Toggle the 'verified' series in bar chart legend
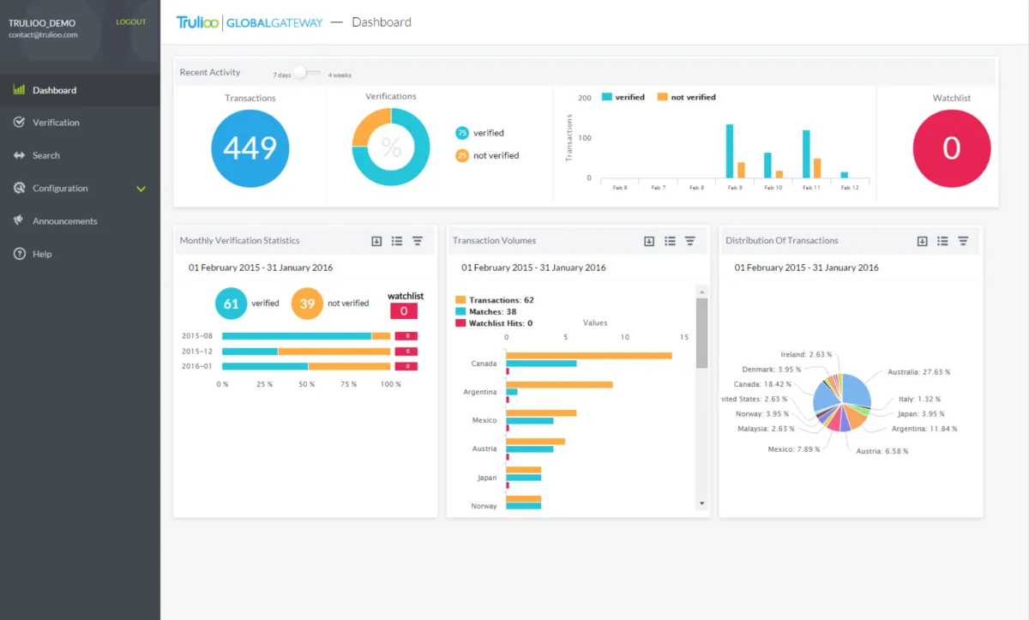 click(623, 98)
